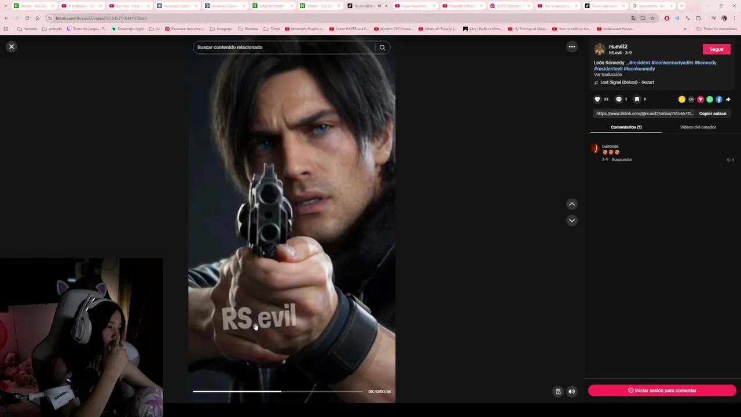Share the video to Facebook

[x=718, y=99]
